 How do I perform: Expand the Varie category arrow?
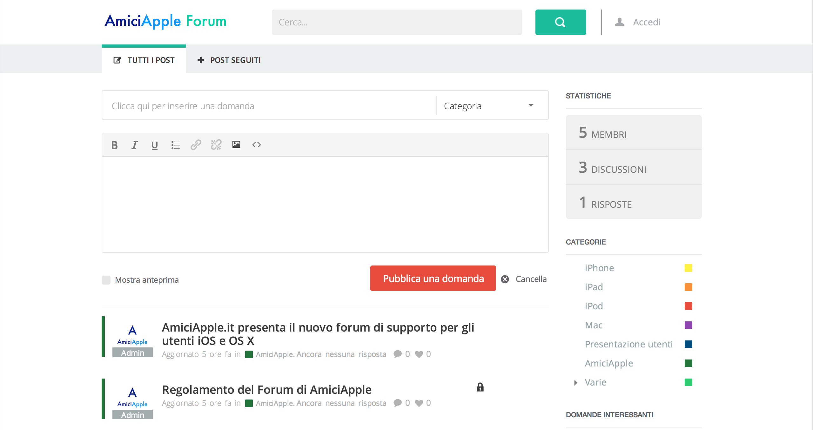tap(576, 383)
